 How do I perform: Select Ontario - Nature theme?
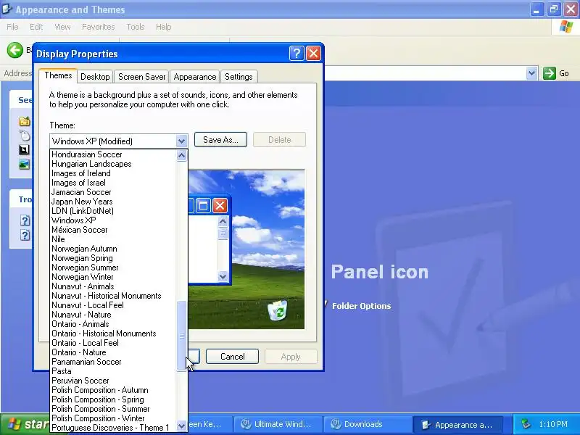coord(113,352)
